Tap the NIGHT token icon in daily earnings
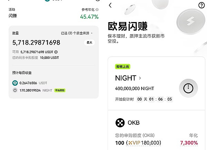This screenshot has height=150, width=207. pyautogui.click(x=15, y=90)
